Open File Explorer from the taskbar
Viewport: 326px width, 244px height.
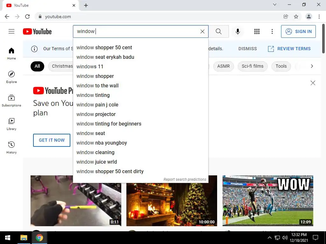pyautogui.click(x=24, y=238)
